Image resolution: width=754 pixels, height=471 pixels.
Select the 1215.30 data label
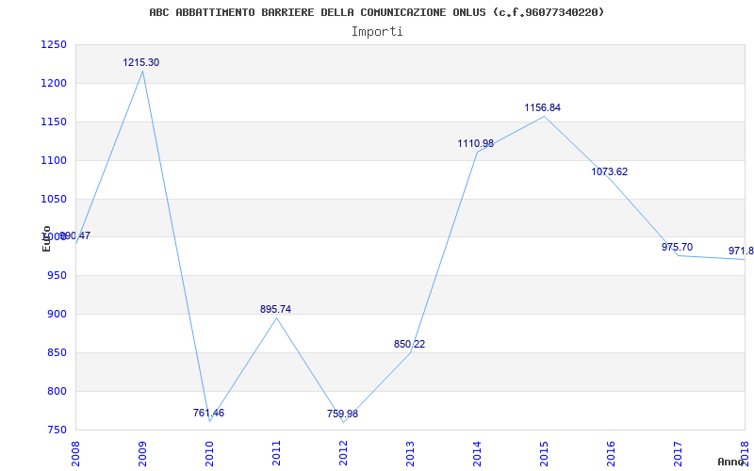click(140, 62)
